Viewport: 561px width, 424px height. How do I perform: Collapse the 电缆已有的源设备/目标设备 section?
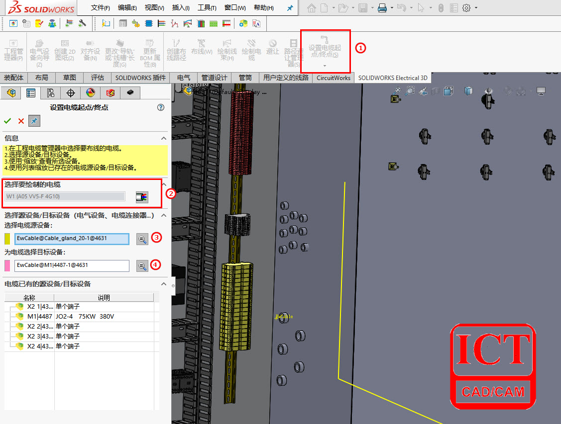[163, 284]
